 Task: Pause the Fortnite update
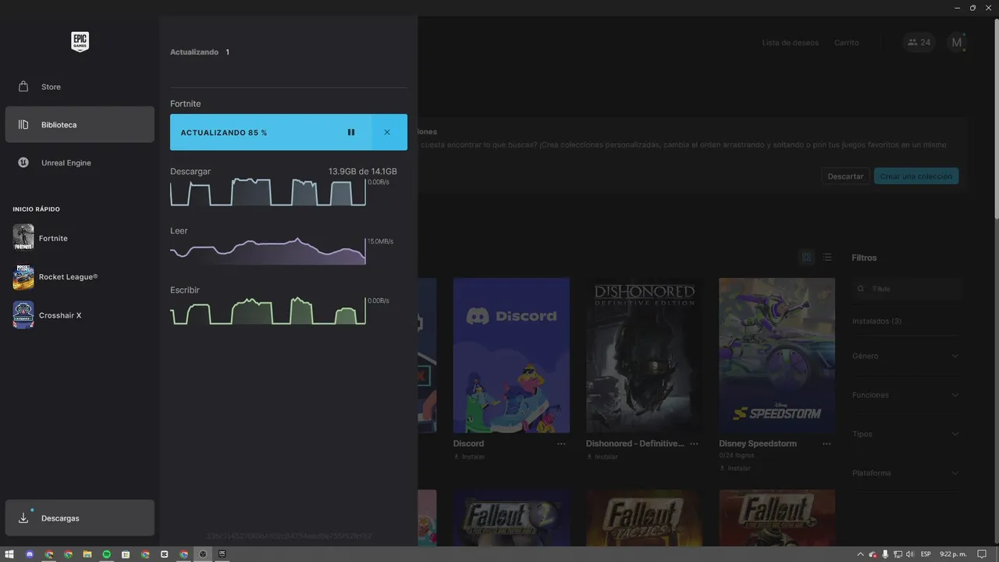351,133
